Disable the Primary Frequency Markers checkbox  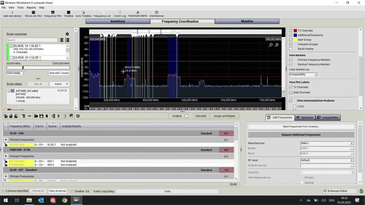(x=291, y=60)
